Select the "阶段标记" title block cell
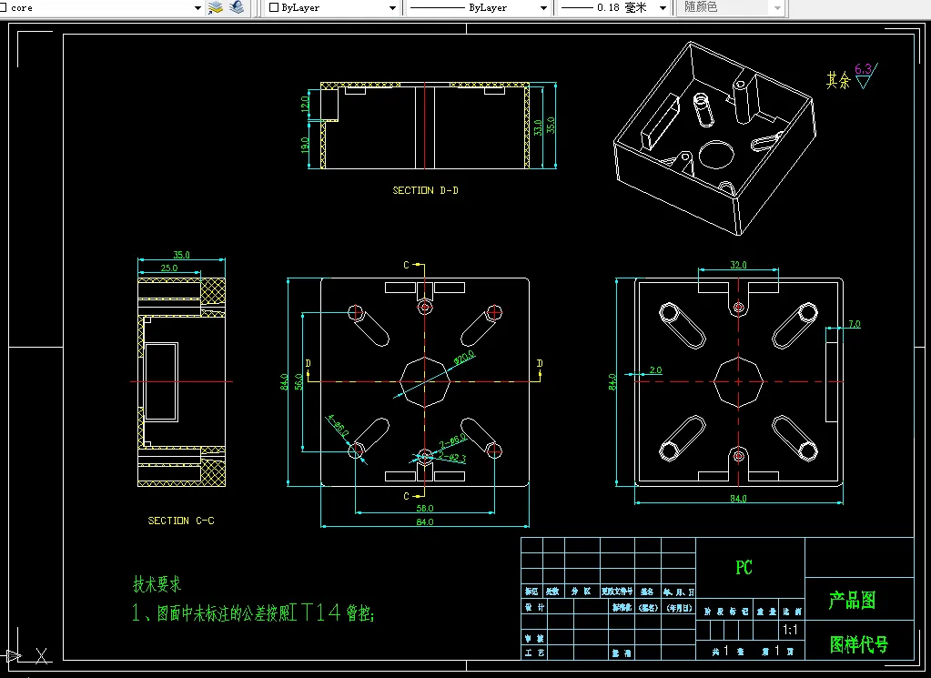Screen dimensions: 931x678 click(x=724, y=612)
